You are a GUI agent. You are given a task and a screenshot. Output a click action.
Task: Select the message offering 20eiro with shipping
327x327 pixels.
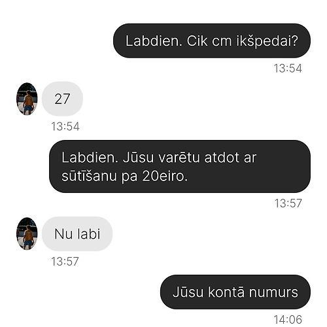180,166
